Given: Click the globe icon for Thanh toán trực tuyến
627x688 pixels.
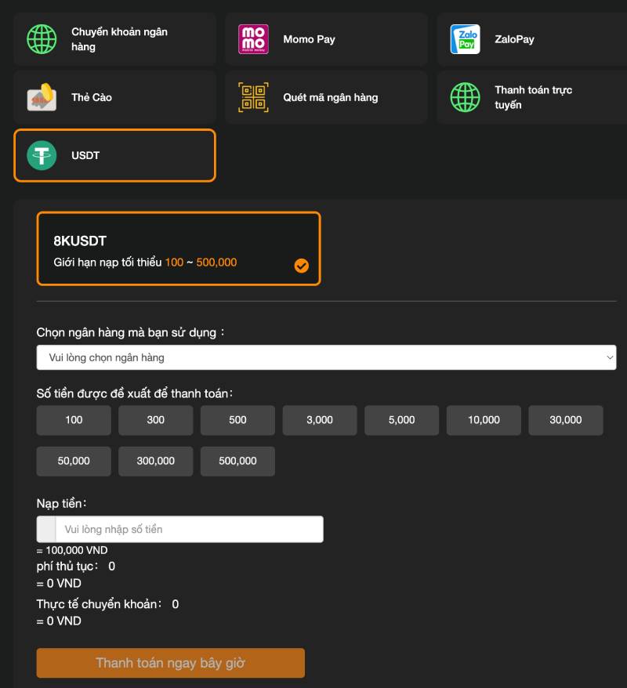Looking at the screenshot, I should (465, 97).
